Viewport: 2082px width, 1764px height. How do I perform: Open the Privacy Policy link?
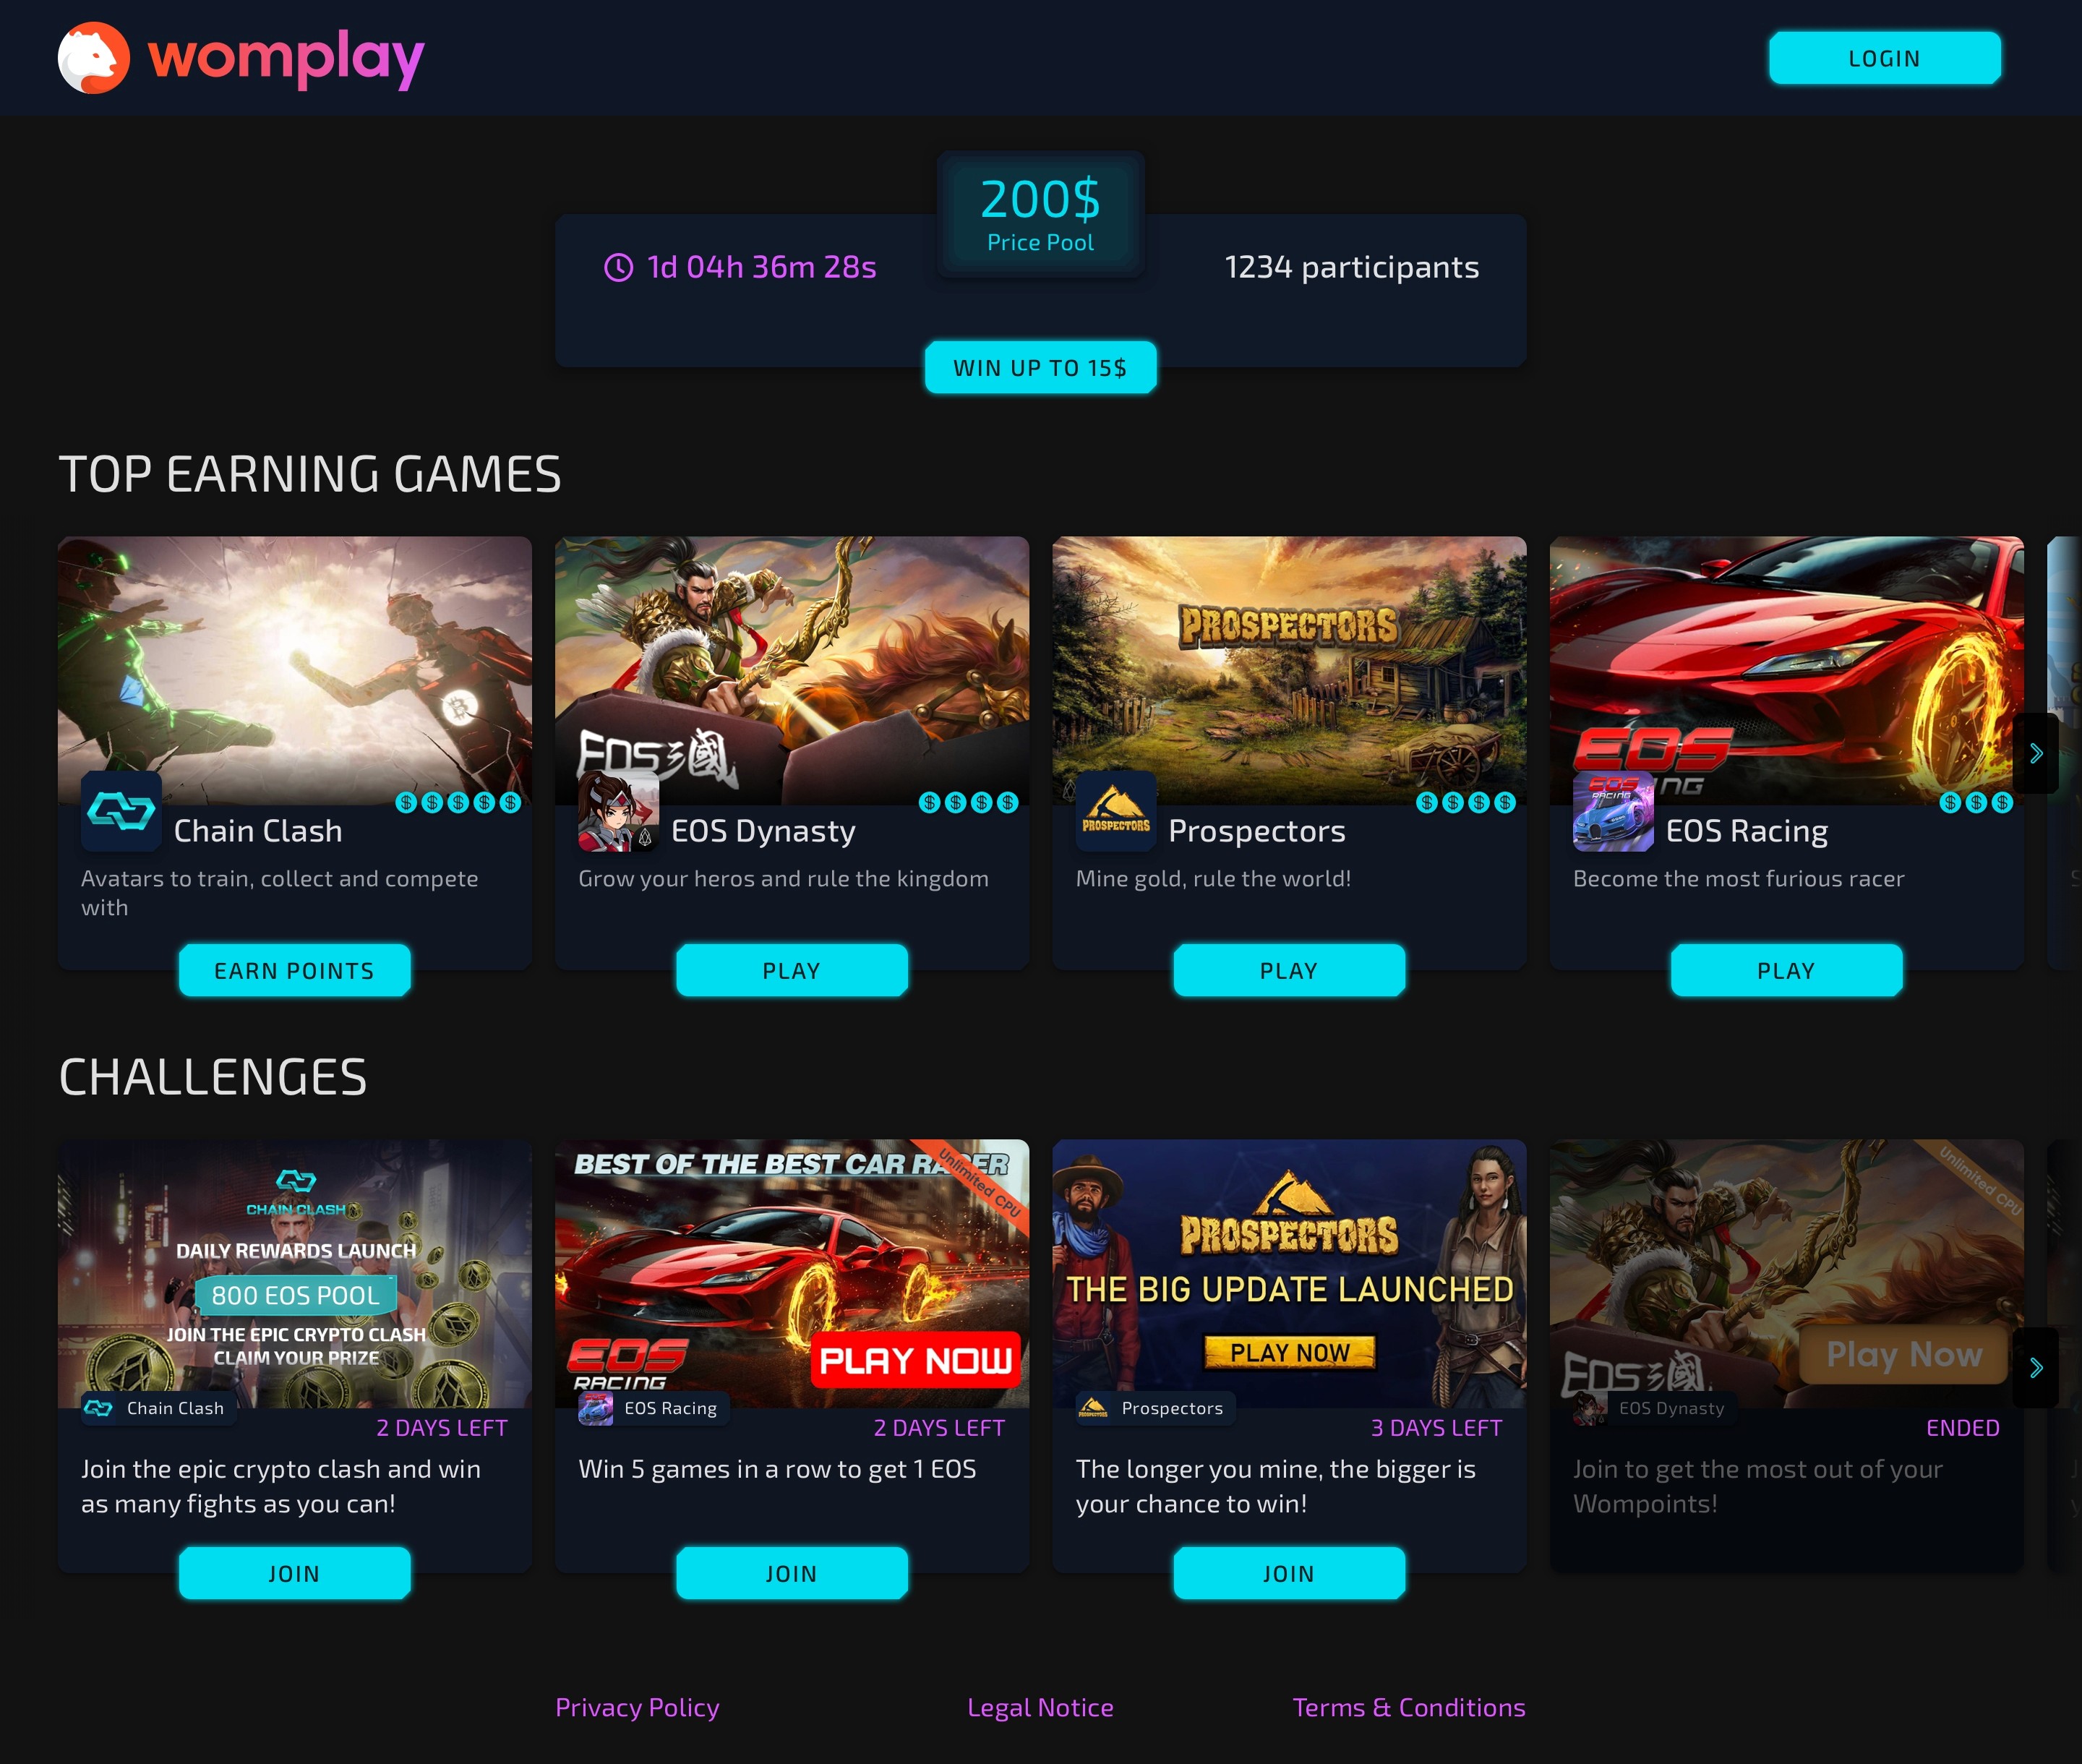coord(637,1707)
